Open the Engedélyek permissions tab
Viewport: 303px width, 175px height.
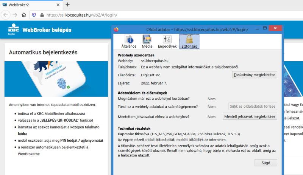click(167, 42)
